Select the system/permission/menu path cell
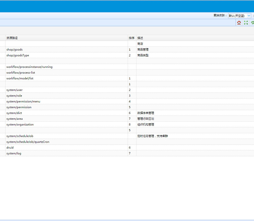 click(66, 102)
